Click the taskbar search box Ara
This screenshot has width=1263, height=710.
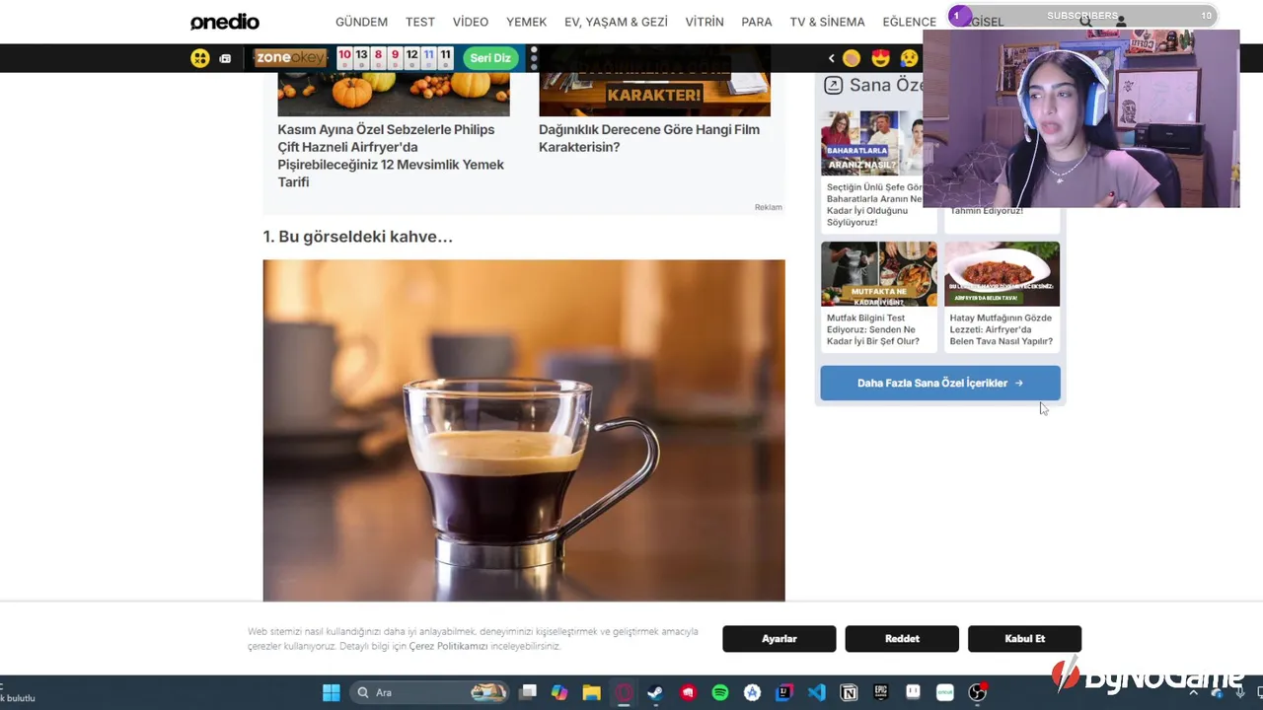click(x=430, y=692)
